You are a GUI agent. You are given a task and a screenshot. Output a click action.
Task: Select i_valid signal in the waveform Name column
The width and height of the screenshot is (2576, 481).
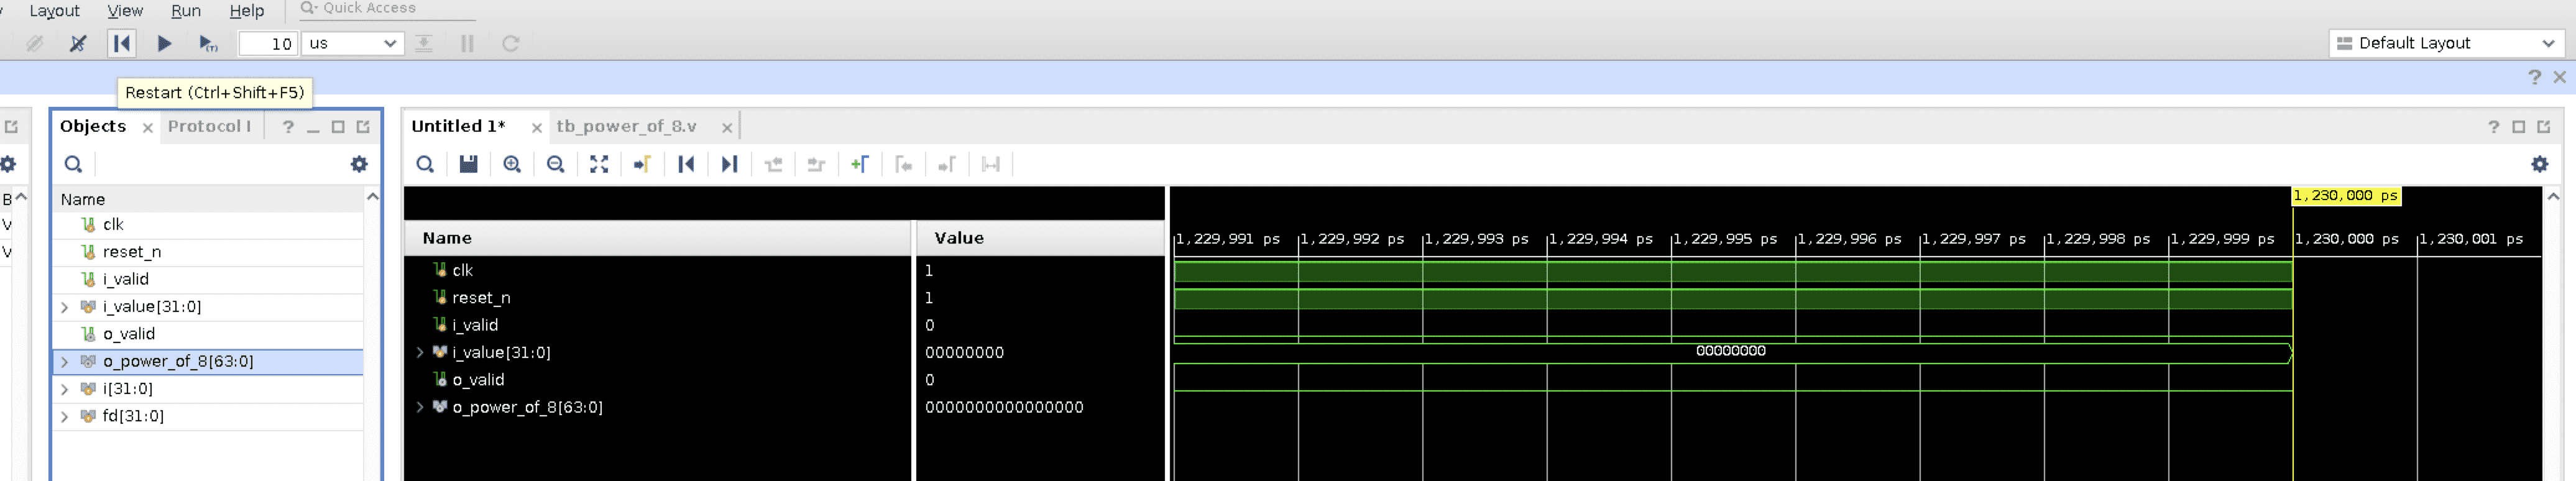click(x=475, y=325)
